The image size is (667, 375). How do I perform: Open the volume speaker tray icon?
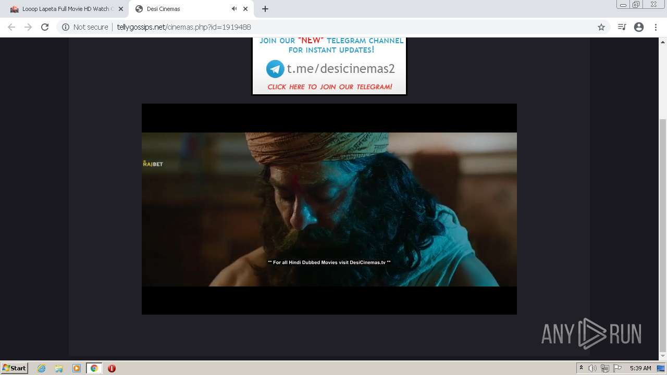[592, 368]
